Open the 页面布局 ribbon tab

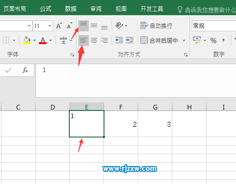(15, 9)
